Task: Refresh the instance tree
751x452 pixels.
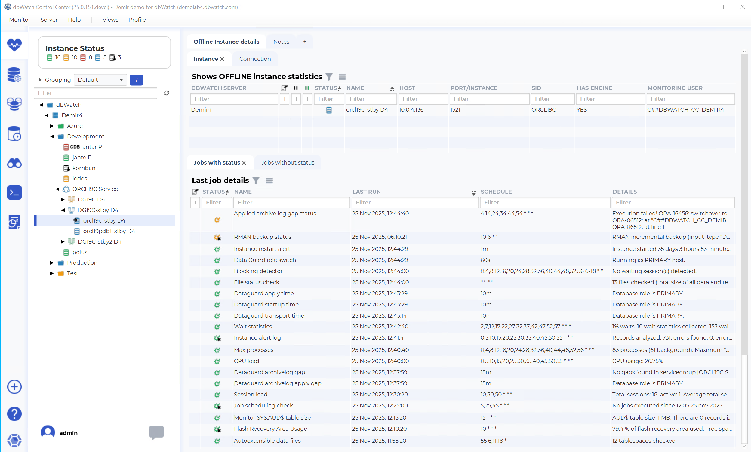Action: (x=167, y=93)
